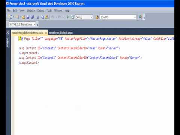Click MasterPageFile attribute in Page directive

[x=91, y=39]
